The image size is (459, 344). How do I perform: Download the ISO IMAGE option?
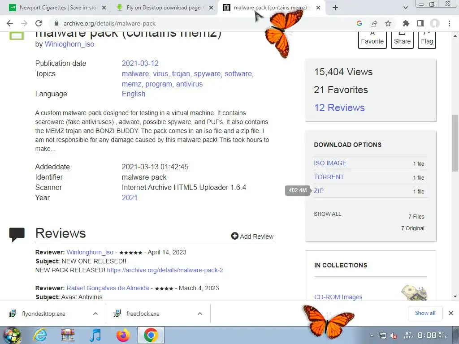(x=330, y=163)
